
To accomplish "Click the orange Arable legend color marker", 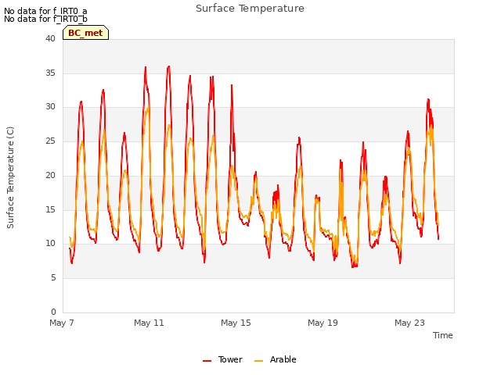I will (259, 361).
